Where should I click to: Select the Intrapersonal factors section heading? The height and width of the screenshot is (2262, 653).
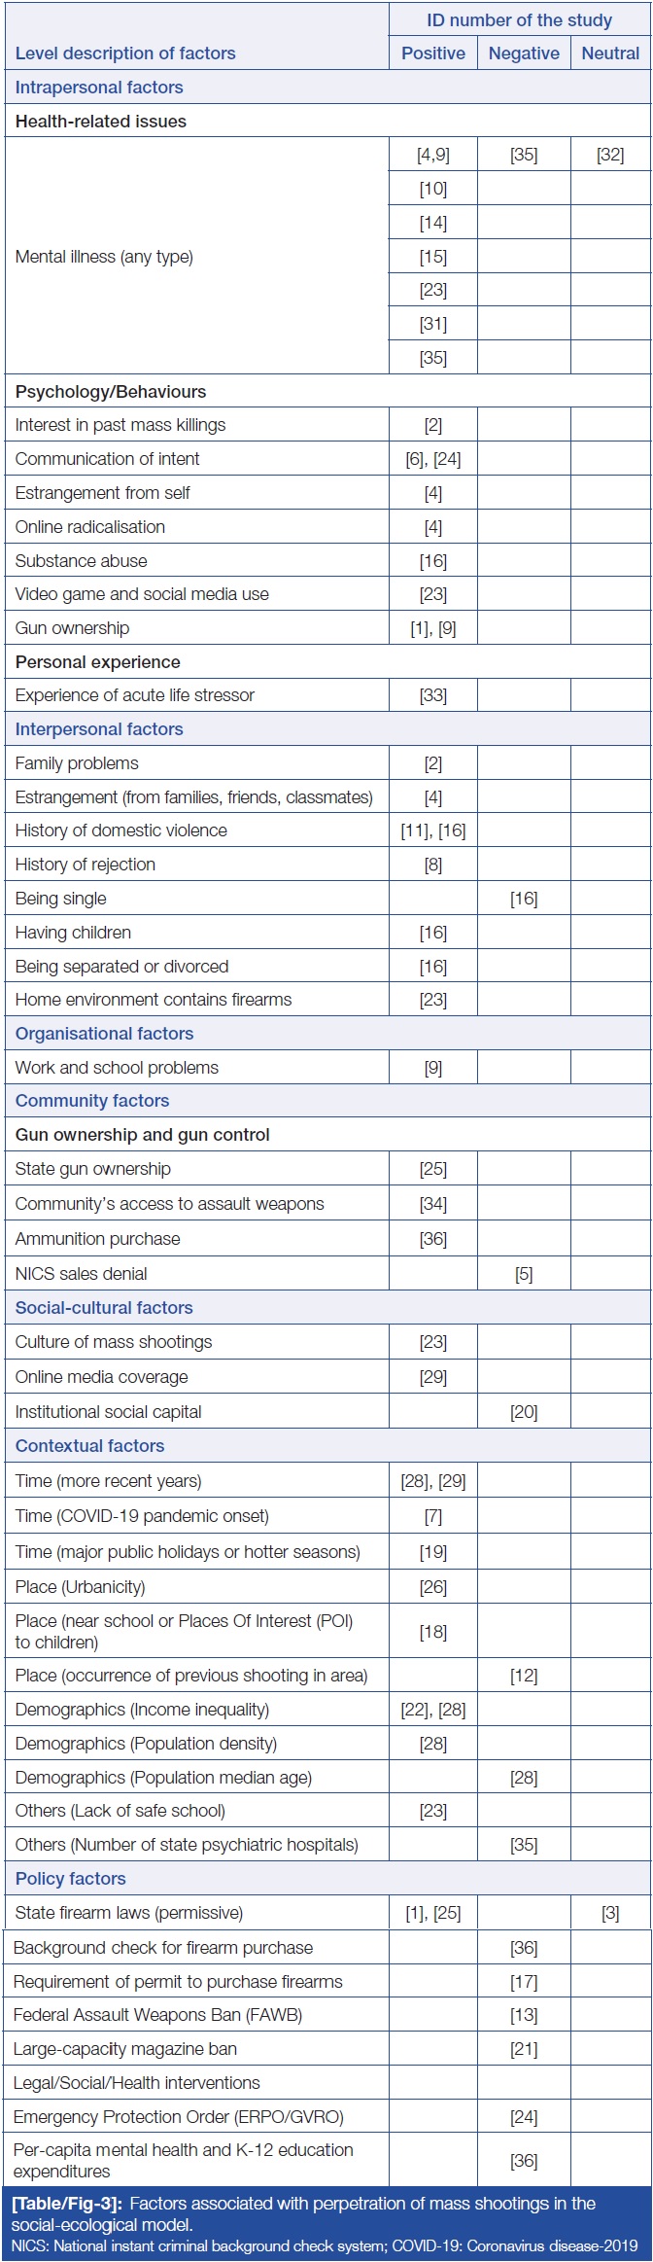click(x=99, y=88)
